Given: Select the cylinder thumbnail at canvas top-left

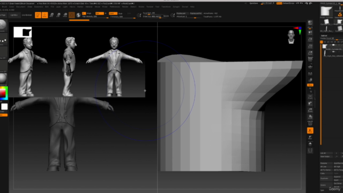Looking at the screenshot, I should click(x=23, y=32).
